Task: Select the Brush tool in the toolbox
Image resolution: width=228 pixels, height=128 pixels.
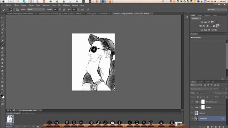Action: pyautogui.click(x=2, y=44)
